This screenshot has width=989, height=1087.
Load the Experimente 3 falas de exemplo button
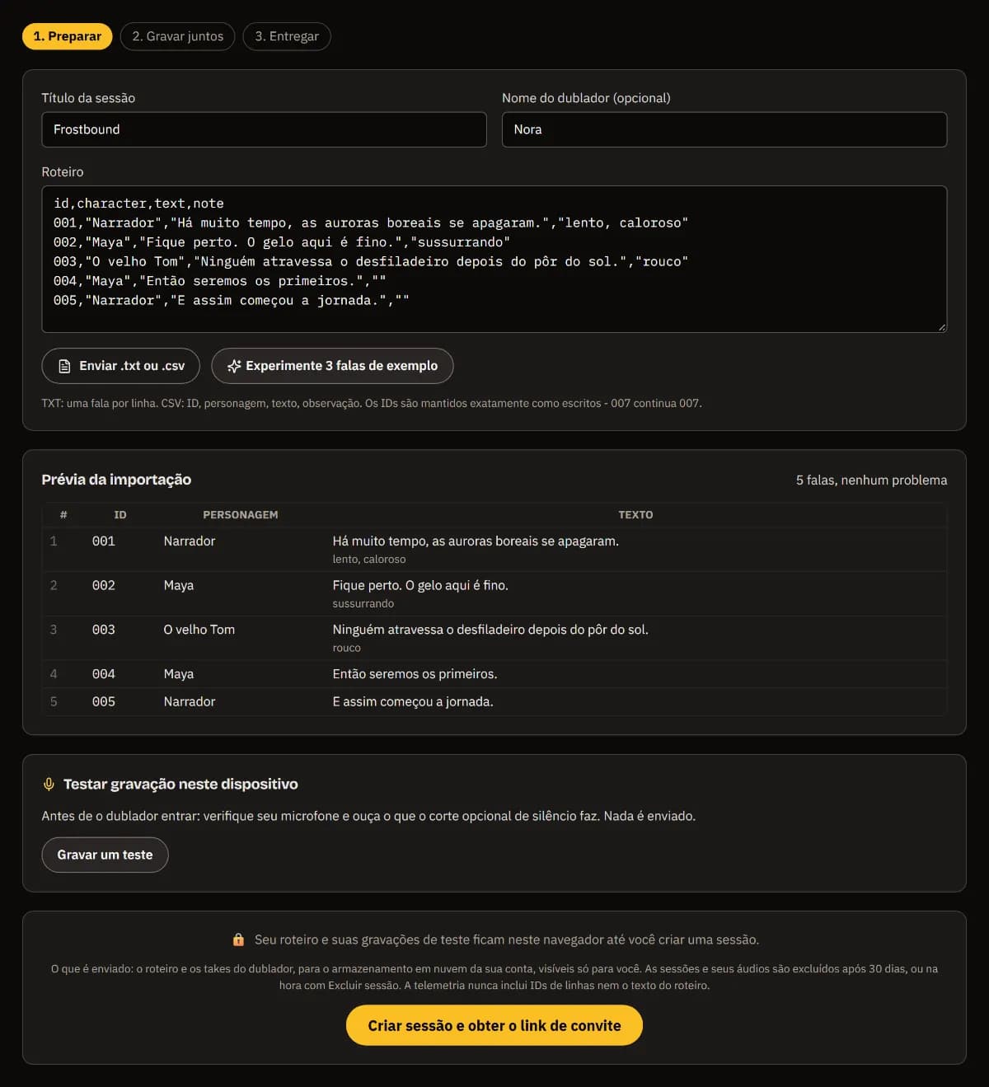[332, 366]
